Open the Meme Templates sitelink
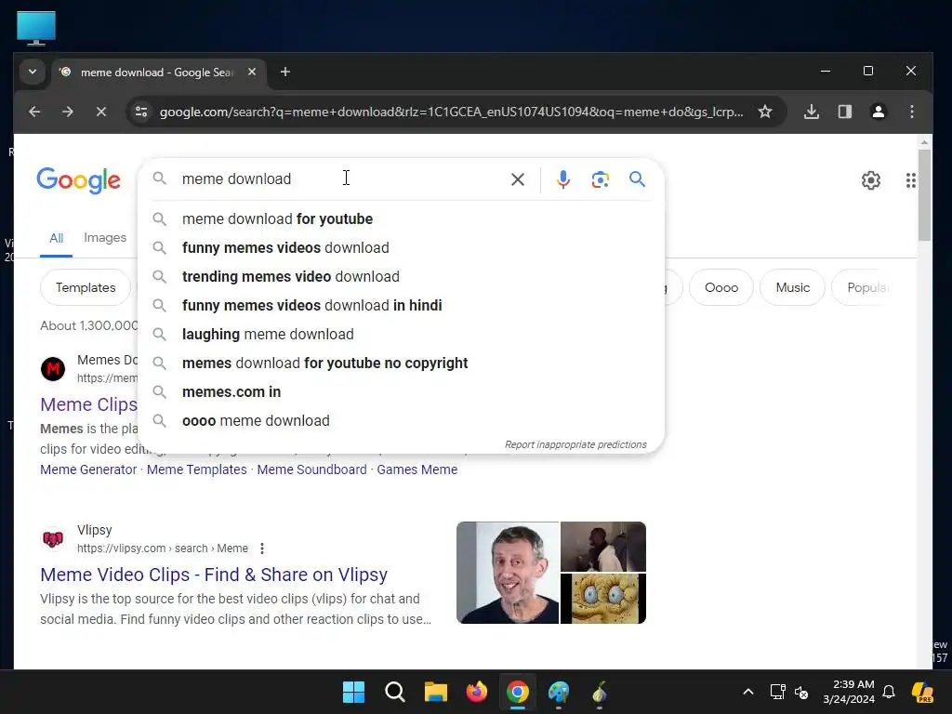Screen dimensions: 952x714 (197, 469)
